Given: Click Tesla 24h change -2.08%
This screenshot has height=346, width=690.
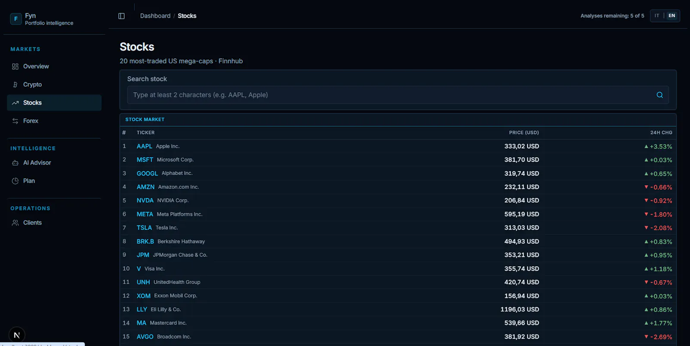Looking at the screenshot, I should (x=658, y=228).
